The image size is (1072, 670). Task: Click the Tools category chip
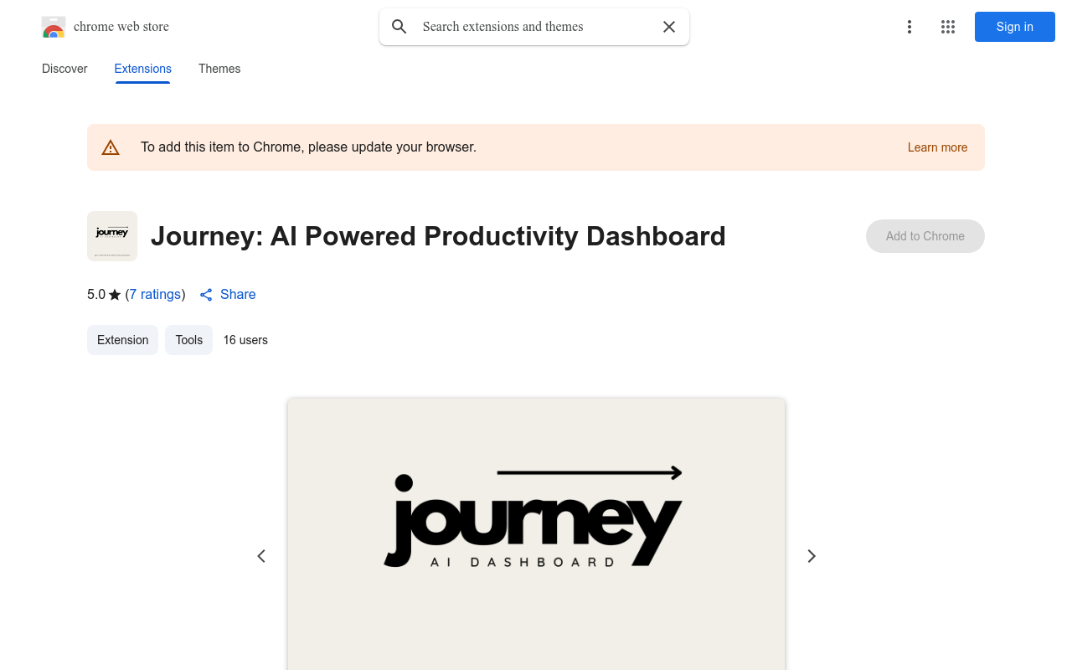[x=188, y=340]
